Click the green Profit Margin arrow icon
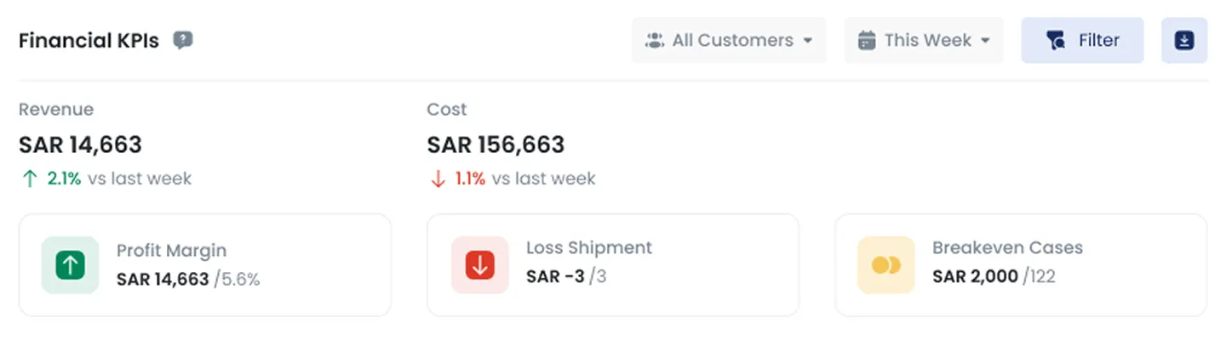Image resolution: width=1226 pixels, height=340 pixels. click(70, 265)
